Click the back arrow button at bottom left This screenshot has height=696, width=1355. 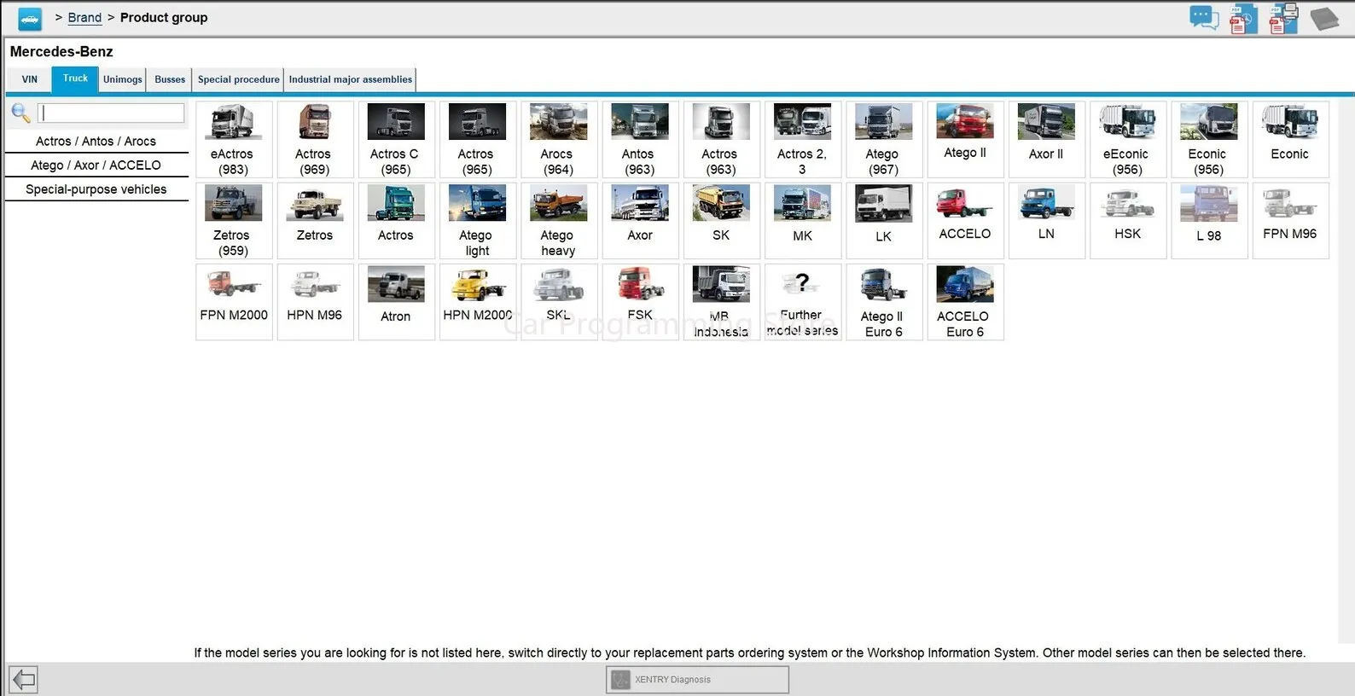point(23,680)
